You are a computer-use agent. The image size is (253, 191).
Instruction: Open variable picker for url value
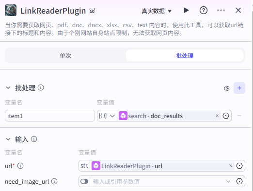(x=239, y=166)
